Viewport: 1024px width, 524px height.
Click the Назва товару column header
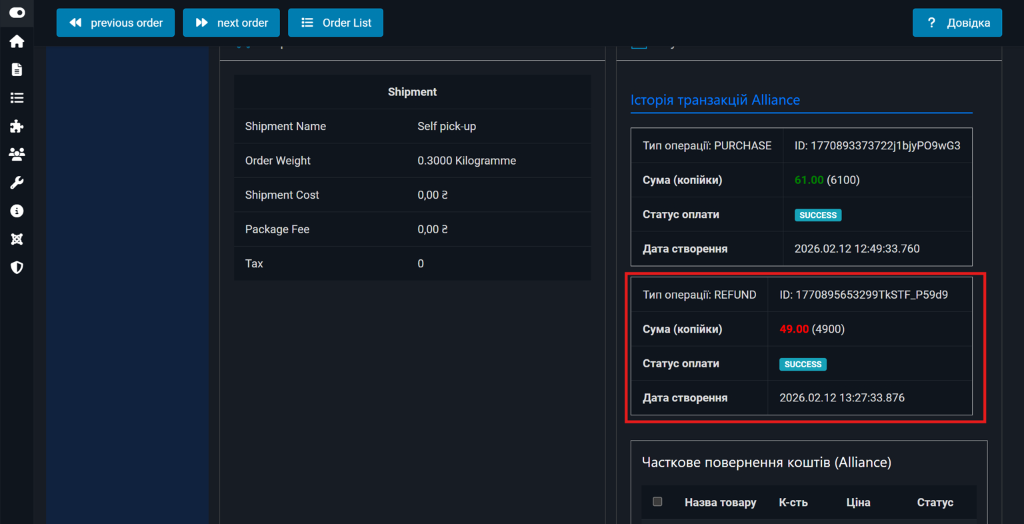coord(720,503)
